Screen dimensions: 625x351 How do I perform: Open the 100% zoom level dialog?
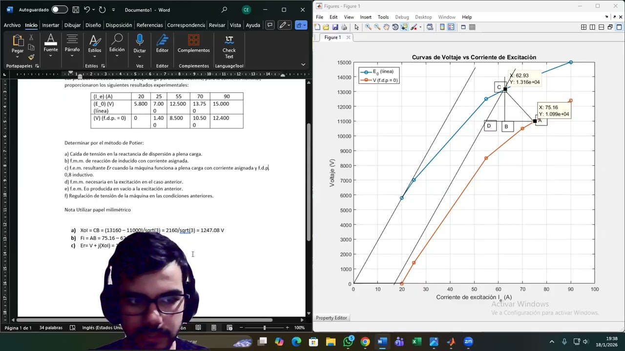tap(299, 328)
